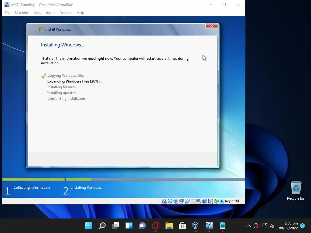
Task: Click the Copying Windows files green checkmark
Action: [44, 76]
